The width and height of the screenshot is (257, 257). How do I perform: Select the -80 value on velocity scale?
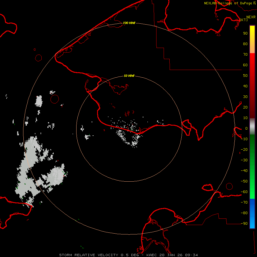(x=244, y=213)
